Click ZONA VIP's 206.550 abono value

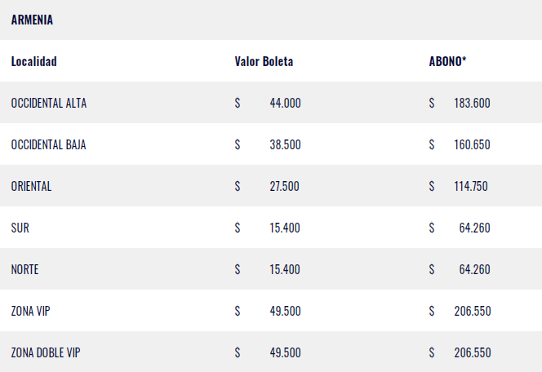tap(472, 312)
